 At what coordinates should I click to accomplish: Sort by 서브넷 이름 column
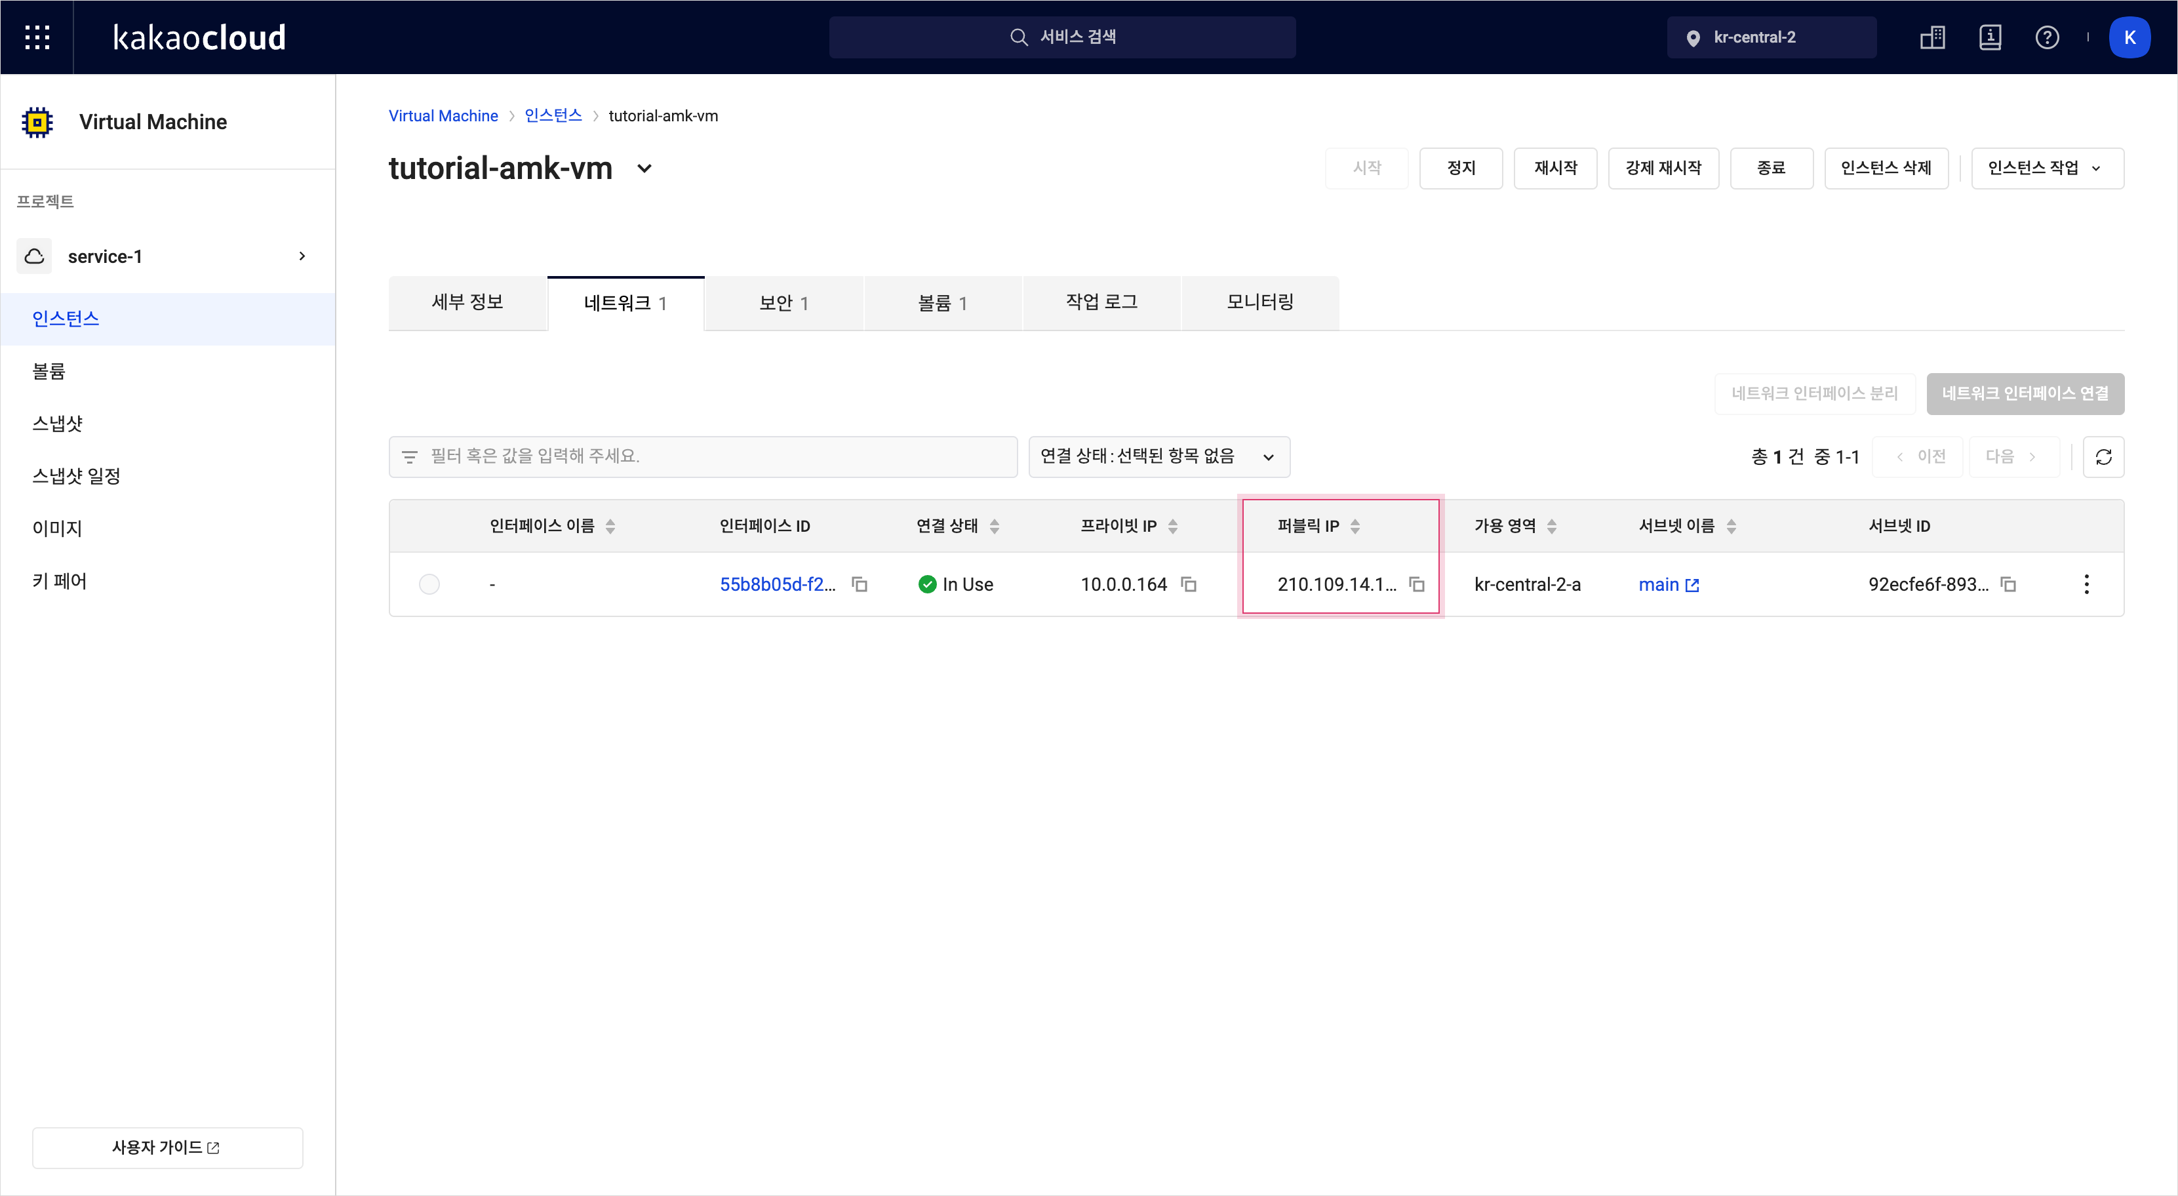point(1731,526)
